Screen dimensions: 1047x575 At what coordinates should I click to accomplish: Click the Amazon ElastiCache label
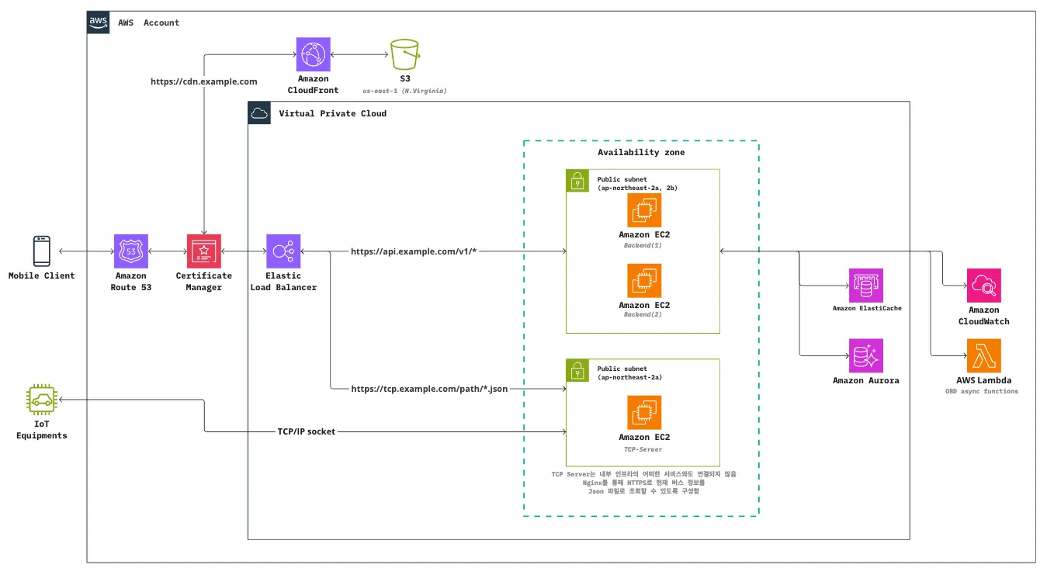[x=866, y=308]
